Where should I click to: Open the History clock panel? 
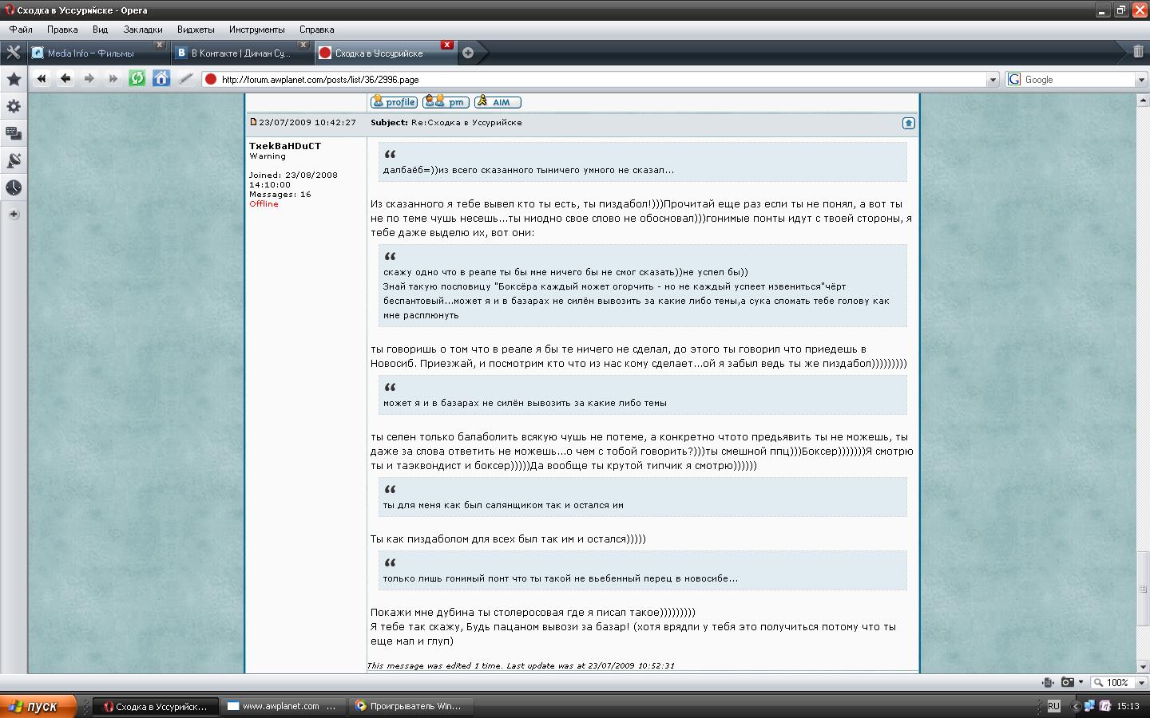pyautogui.click(x=14, y=187)
